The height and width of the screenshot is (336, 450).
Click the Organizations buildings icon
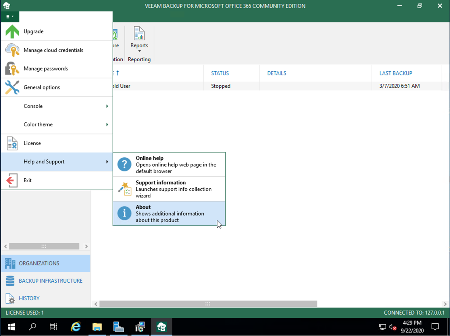pyautogui.click(x=10, y=263)
